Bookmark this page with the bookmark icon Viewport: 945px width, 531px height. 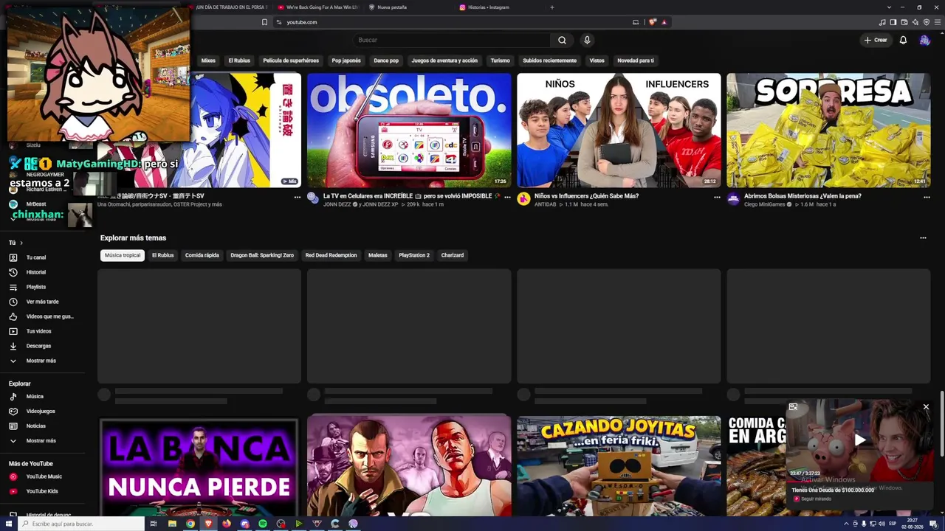(264, 22)
